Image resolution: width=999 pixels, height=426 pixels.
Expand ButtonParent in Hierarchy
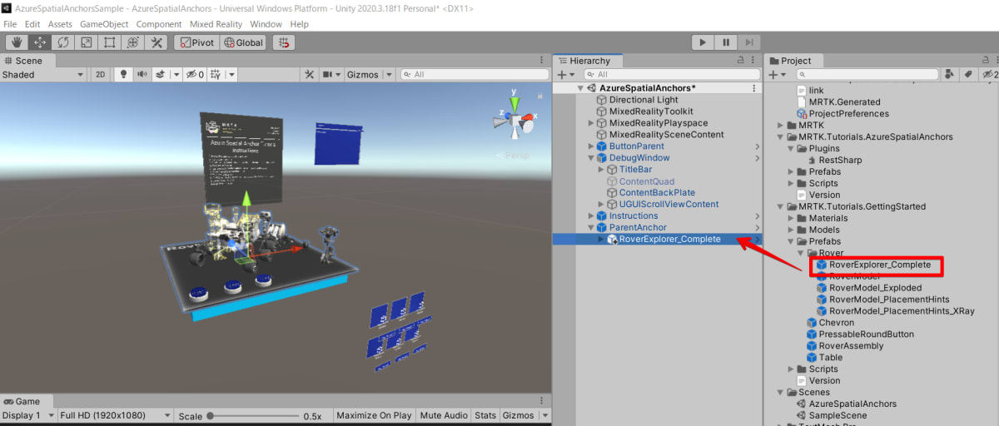(591, 146)
